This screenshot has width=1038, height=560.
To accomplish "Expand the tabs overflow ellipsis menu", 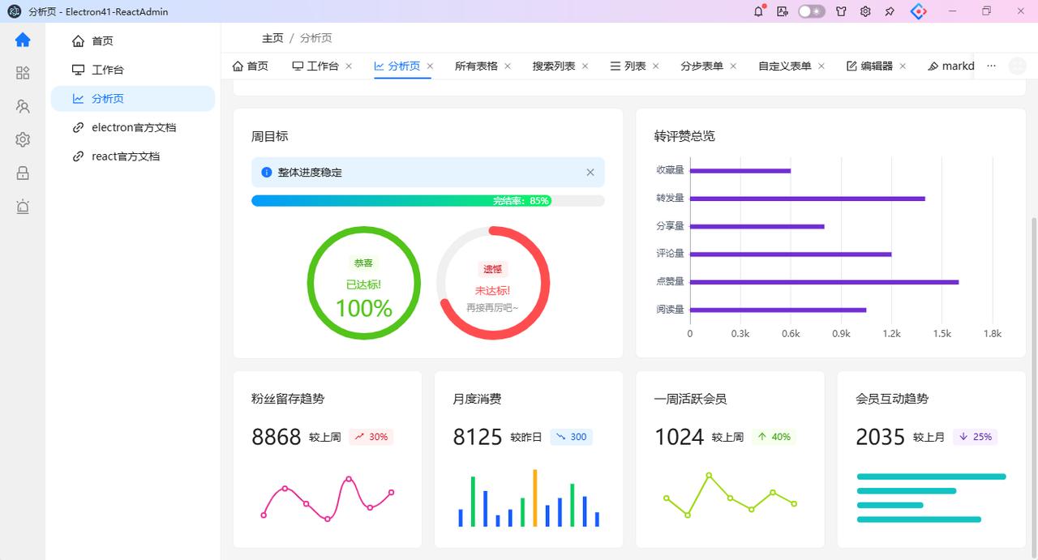I will pyautogui.click(x=991, y=66).
